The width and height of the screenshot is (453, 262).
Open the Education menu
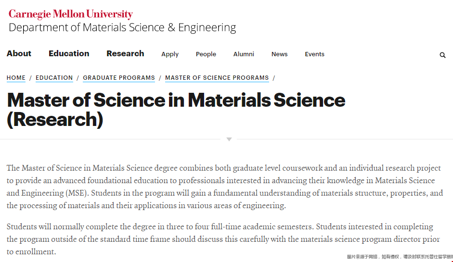(69, 54)
